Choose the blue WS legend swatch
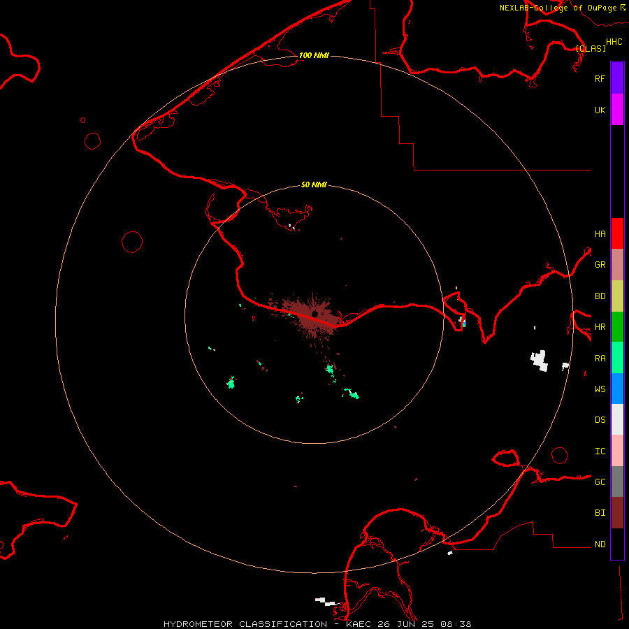This screenshot has width=629, height=629. [617, 389]
